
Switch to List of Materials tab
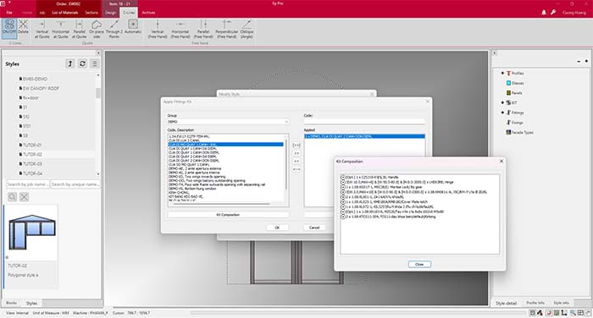pyautogui.click(x=65, y=13)
